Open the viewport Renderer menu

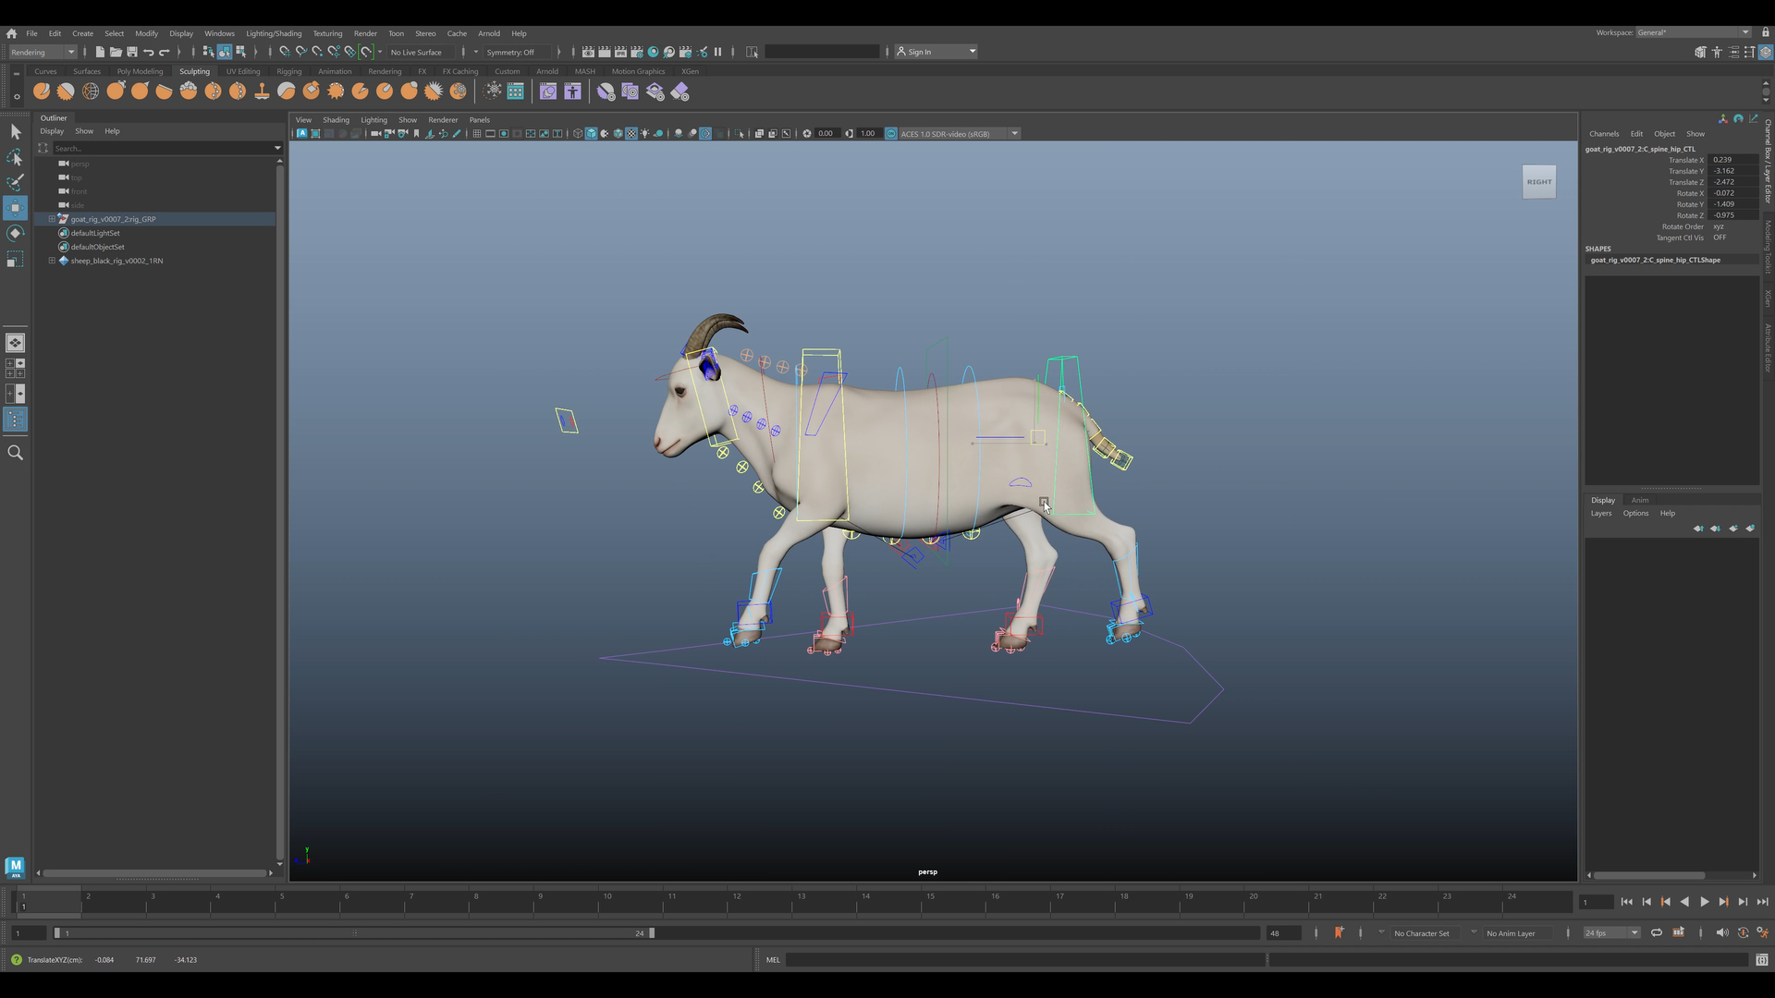[x=443, y=119]
